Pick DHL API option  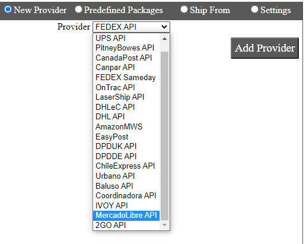tap(126, 117)
